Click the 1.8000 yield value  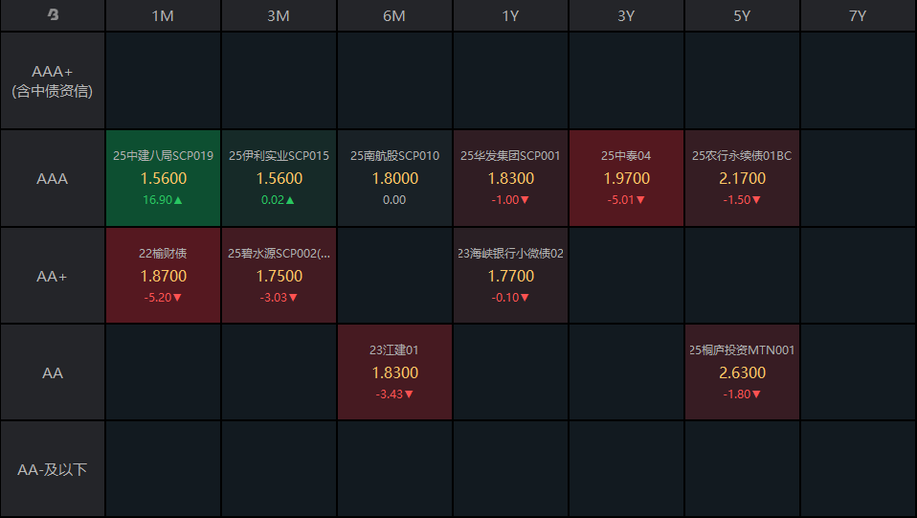(x=394, y=178)
